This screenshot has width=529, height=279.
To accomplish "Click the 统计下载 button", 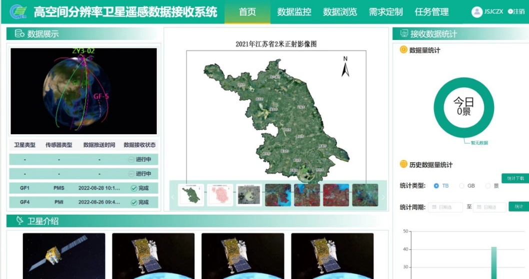I will 515,178.
